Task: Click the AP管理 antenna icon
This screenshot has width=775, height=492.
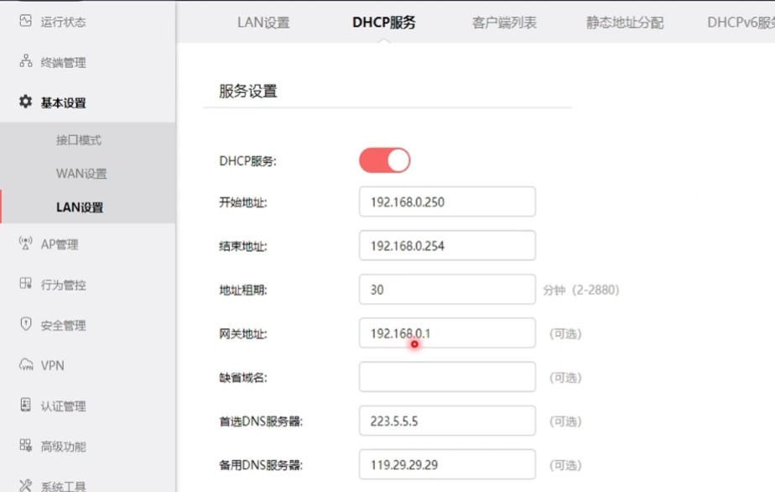Action: tap(25, 244)
